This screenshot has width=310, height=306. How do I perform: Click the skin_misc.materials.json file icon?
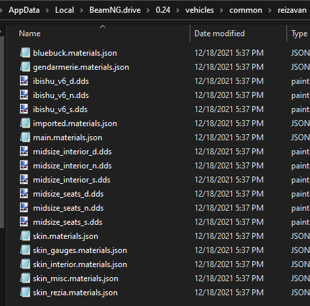[x=25, y=278]
